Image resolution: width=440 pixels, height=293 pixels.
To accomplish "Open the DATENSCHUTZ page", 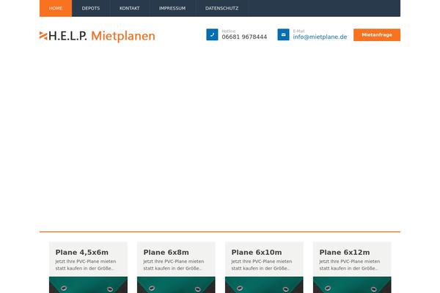I will (x=221, y=8).
